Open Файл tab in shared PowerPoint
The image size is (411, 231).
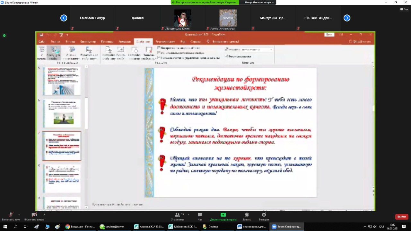41,42
